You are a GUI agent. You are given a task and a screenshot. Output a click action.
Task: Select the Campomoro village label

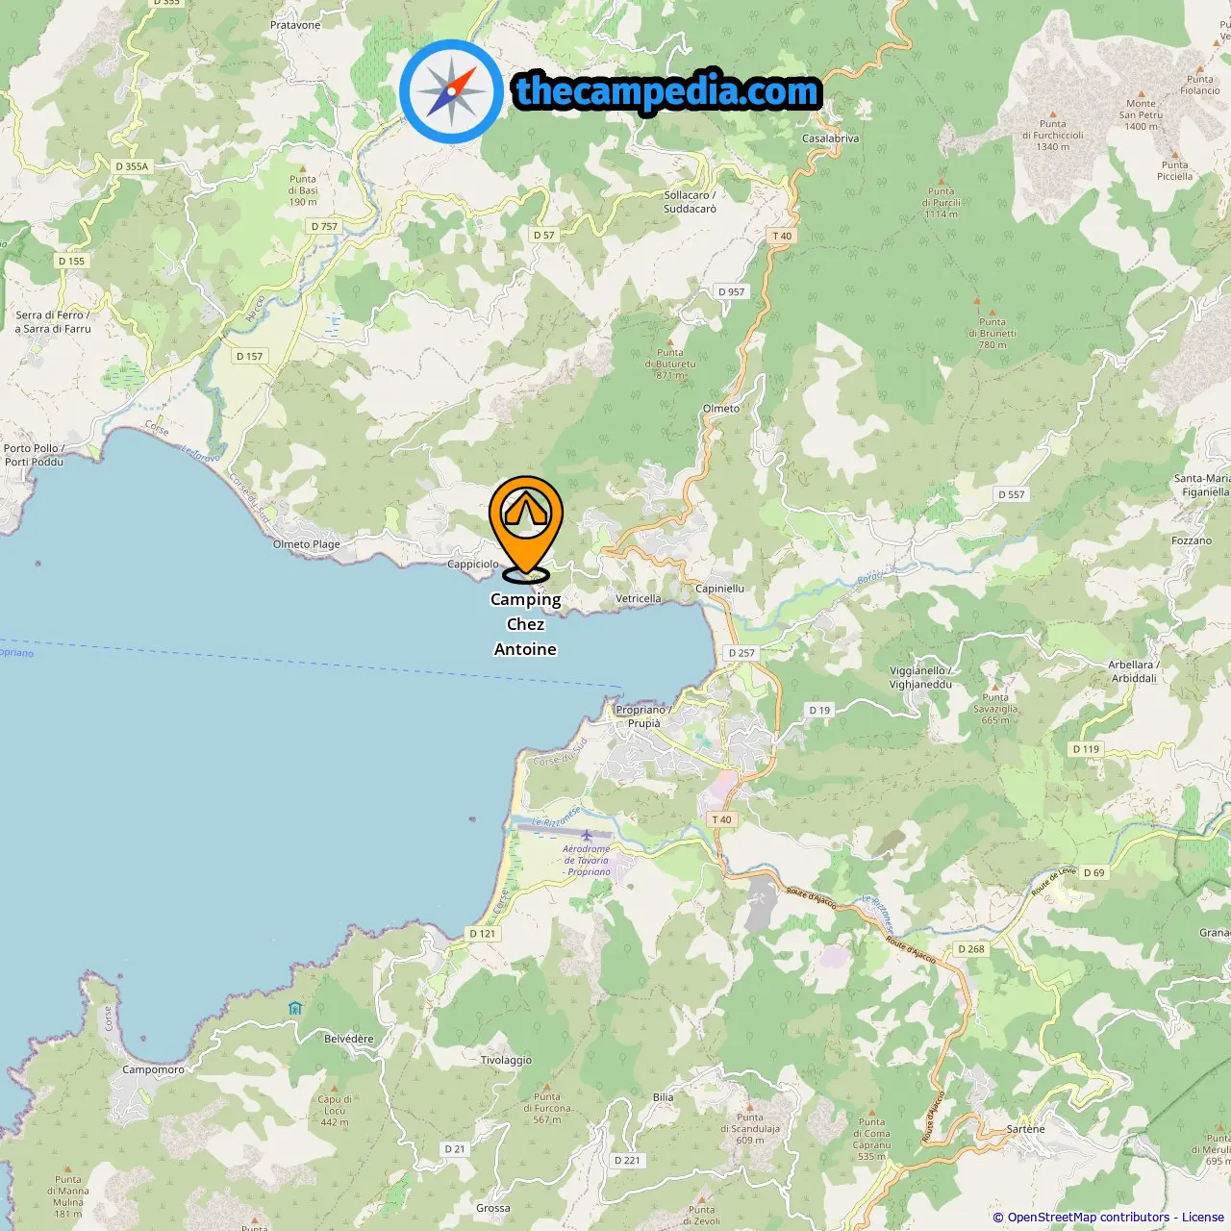(153, 1069)
